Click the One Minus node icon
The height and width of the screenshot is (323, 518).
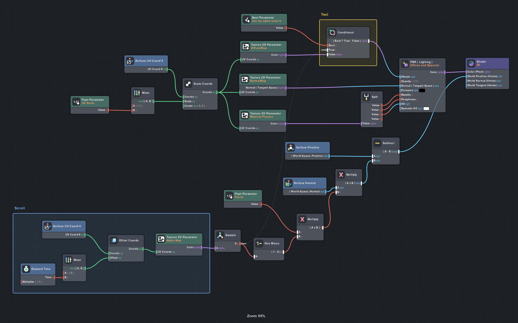tap(259, 244)
